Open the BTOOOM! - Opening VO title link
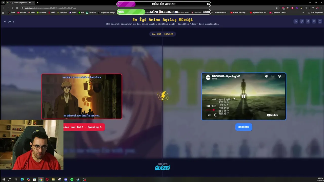 point(226,76)
